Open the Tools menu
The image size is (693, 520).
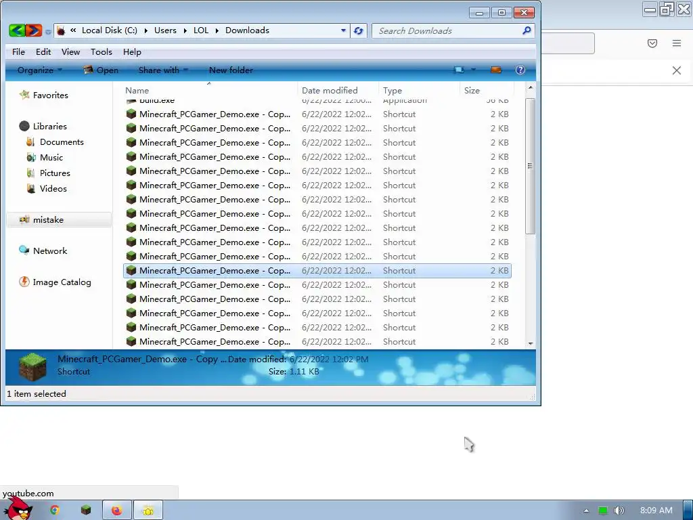[x=102, y=51]
